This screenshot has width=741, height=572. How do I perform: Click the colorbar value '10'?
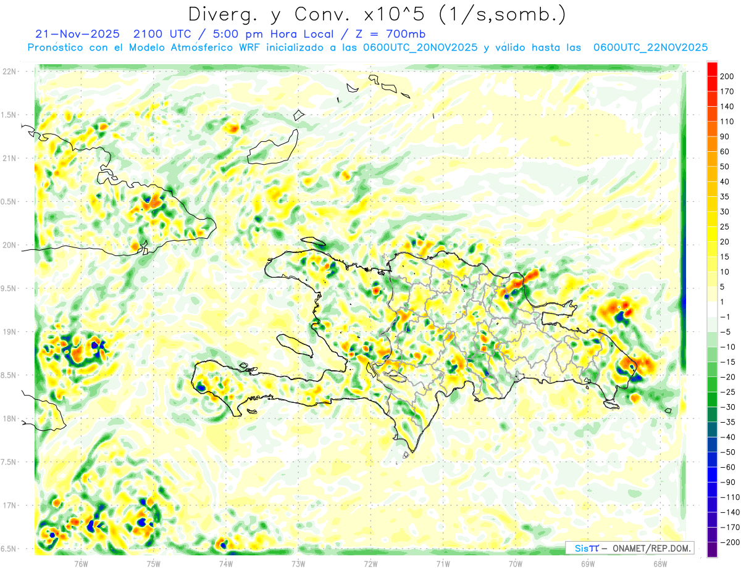(x=724, y=271)
